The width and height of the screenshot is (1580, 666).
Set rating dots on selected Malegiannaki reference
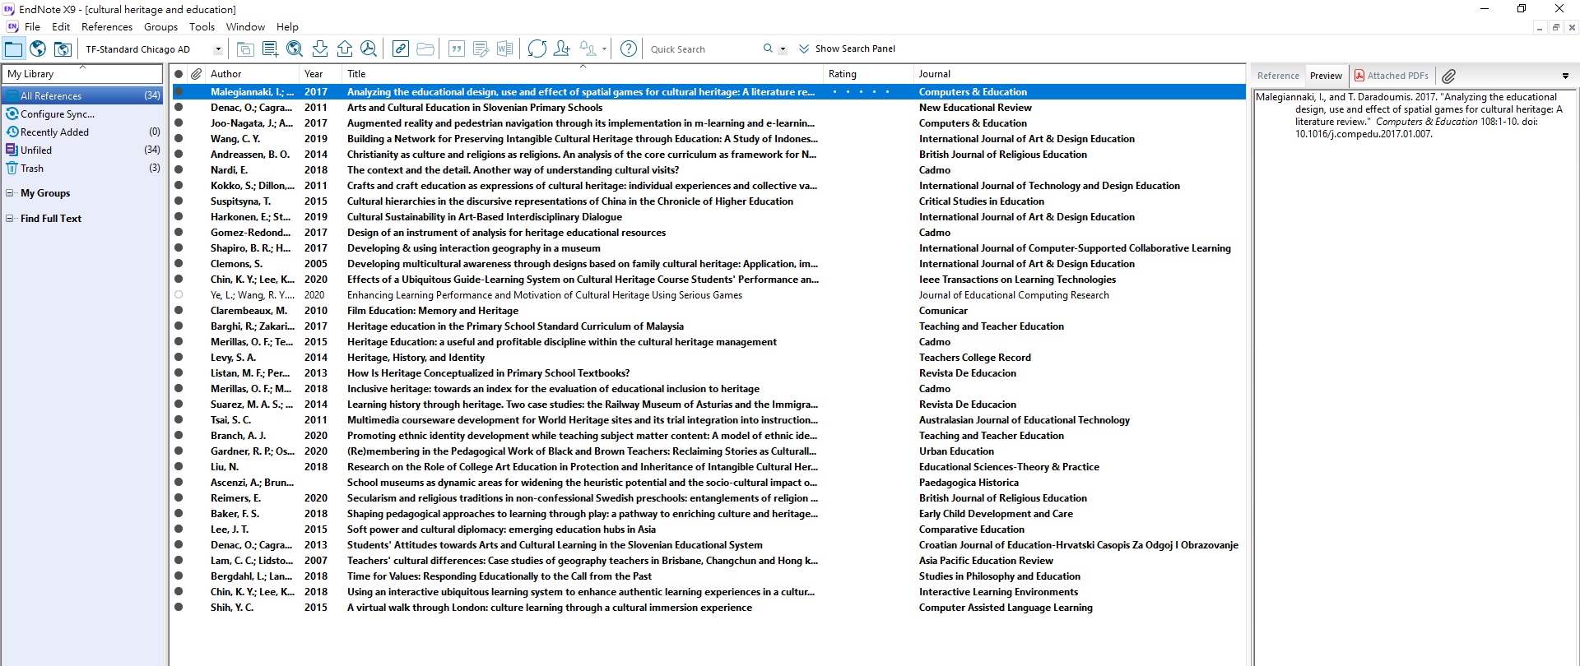[x=861, y=92]
